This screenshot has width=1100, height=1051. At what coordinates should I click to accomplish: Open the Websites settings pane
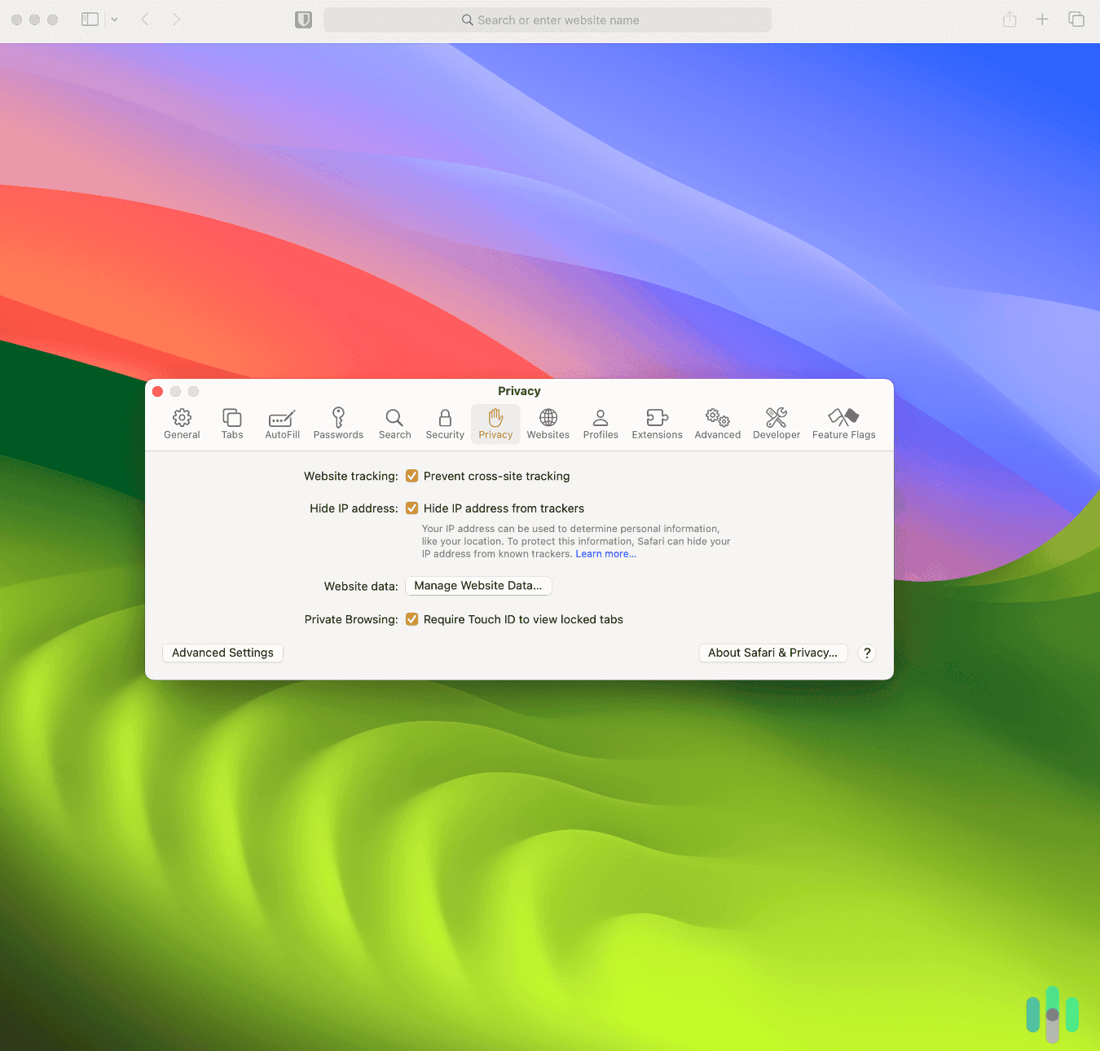click(x=548, y=423)
